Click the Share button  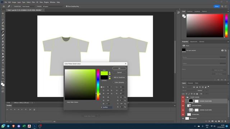tap(217, 6)
